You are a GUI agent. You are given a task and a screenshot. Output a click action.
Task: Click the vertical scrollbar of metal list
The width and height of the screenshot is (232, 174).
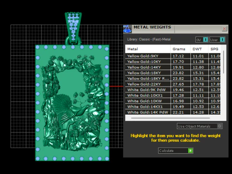[x=224, y=62]
